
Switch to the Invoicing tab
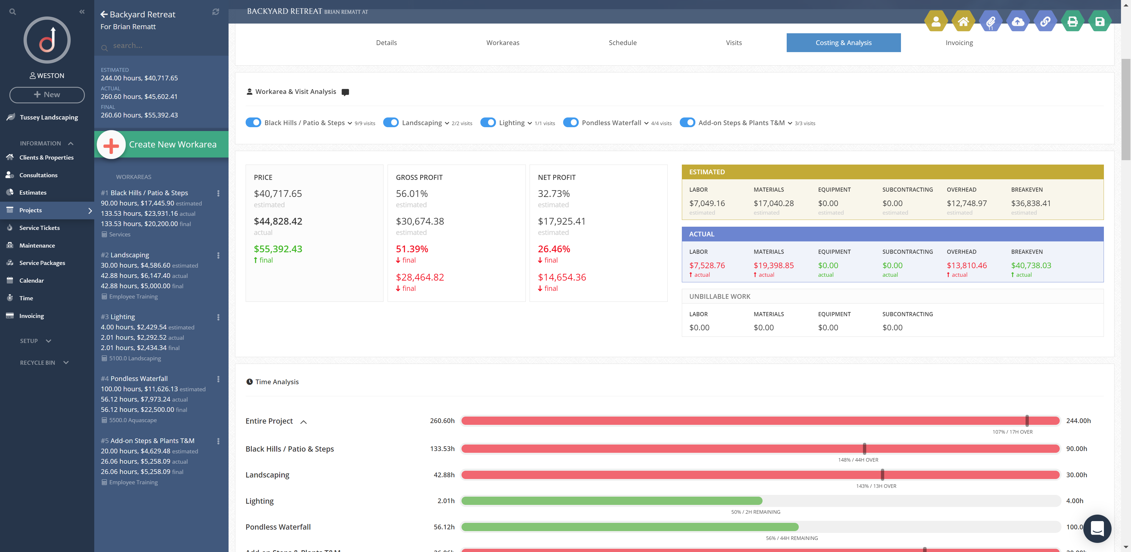pos(959,43)
